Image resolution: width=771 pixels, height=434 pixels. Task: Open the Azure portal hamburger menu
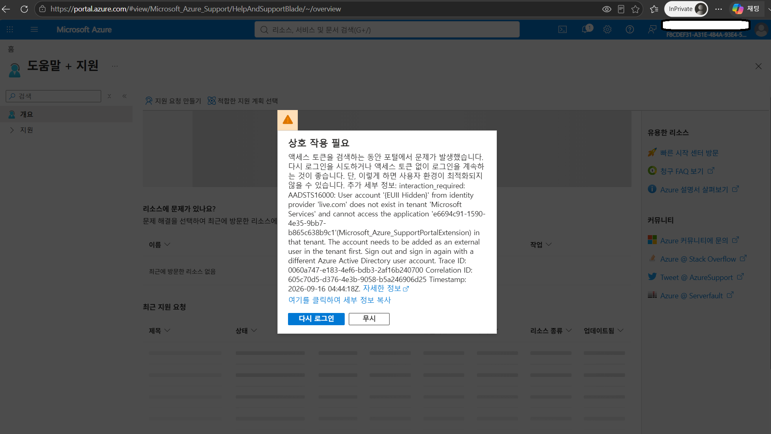(34, 29)
